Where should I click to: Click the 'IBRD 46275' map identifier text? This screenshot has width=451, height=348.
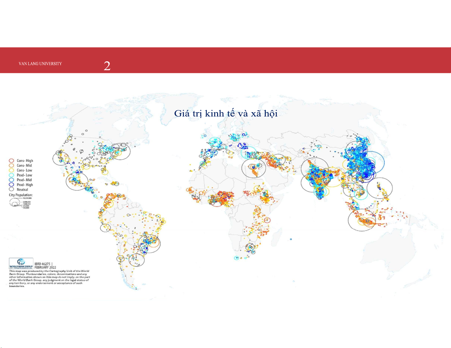42,264
